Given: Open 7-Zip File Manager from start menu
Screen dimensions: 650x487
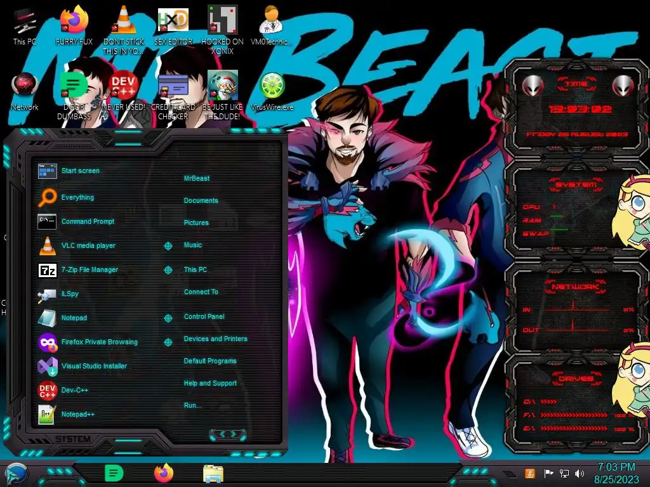Looking at the screenshot, I should tap(78, 269).
